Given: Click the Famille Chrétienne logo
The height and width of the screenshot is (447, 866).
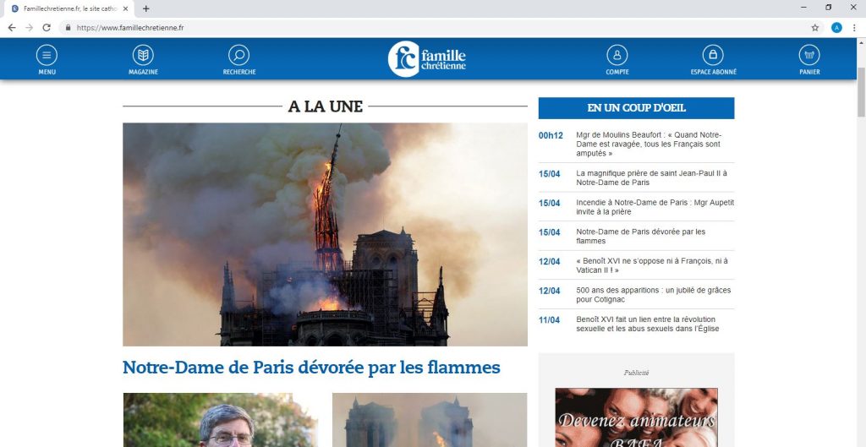Looking at the screenshot, I should 427,59.
